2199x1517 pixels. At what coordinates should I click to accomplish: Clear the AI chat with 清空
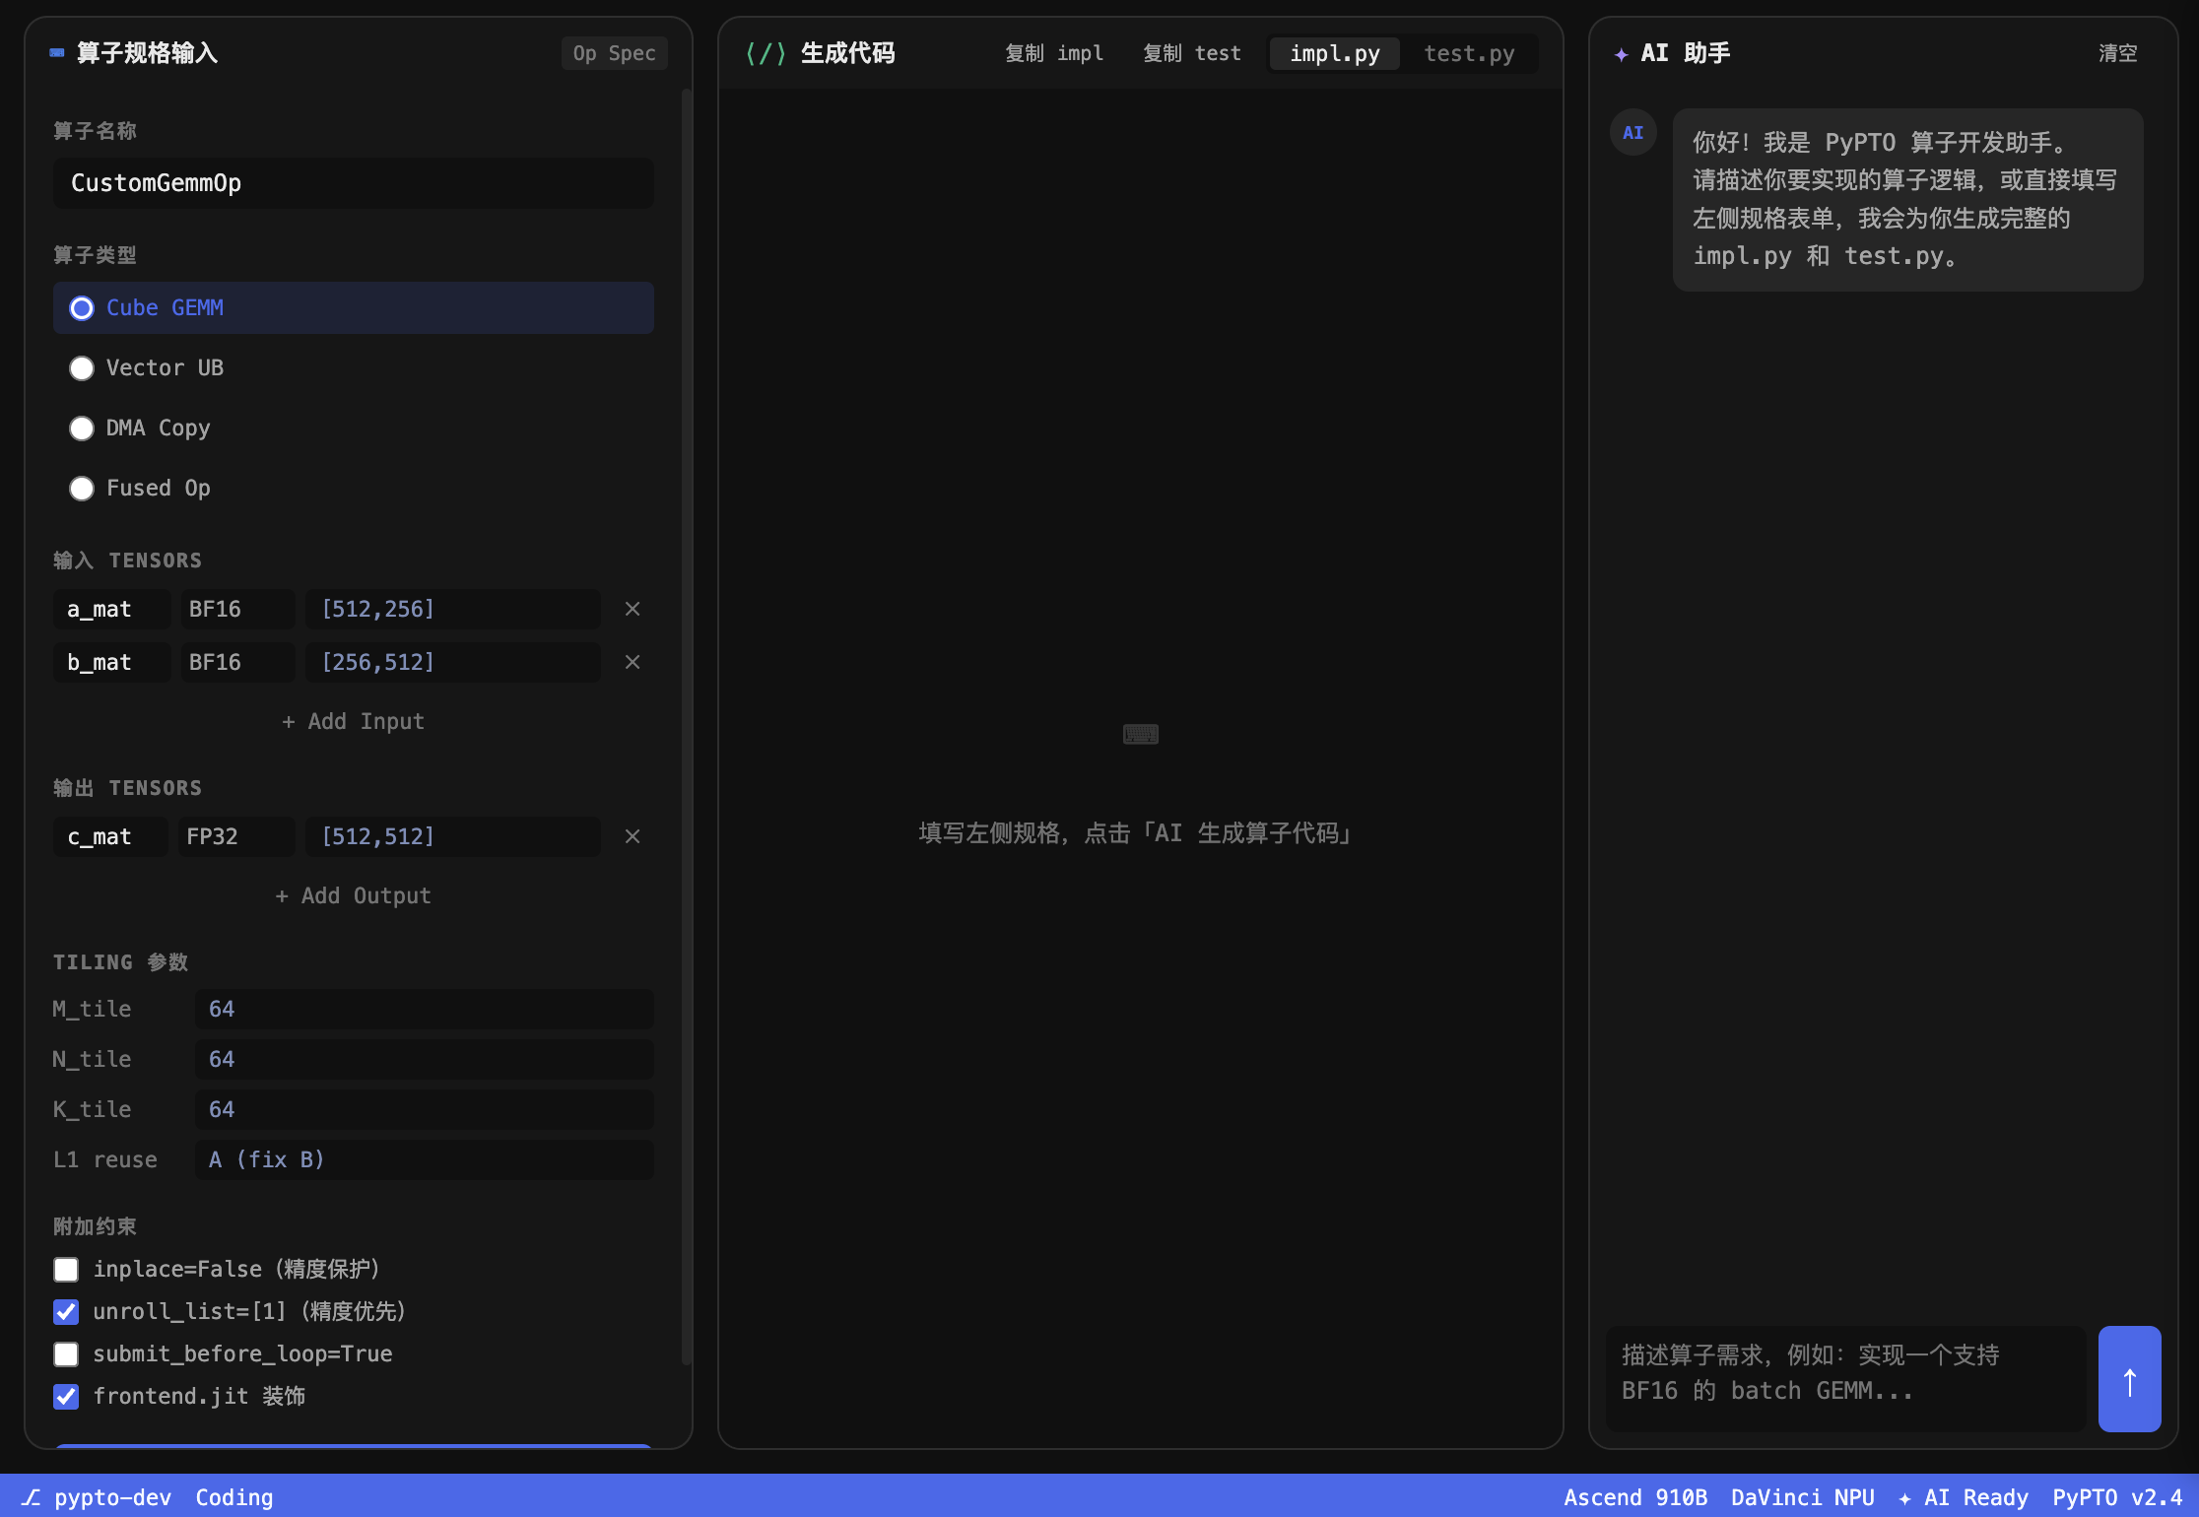[2117, 53]
